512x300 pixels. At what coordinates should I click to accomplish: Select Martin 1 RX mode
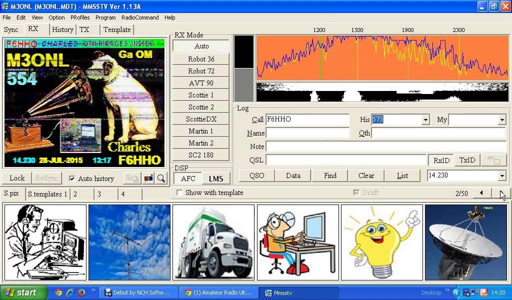click(x=201, y=131)
